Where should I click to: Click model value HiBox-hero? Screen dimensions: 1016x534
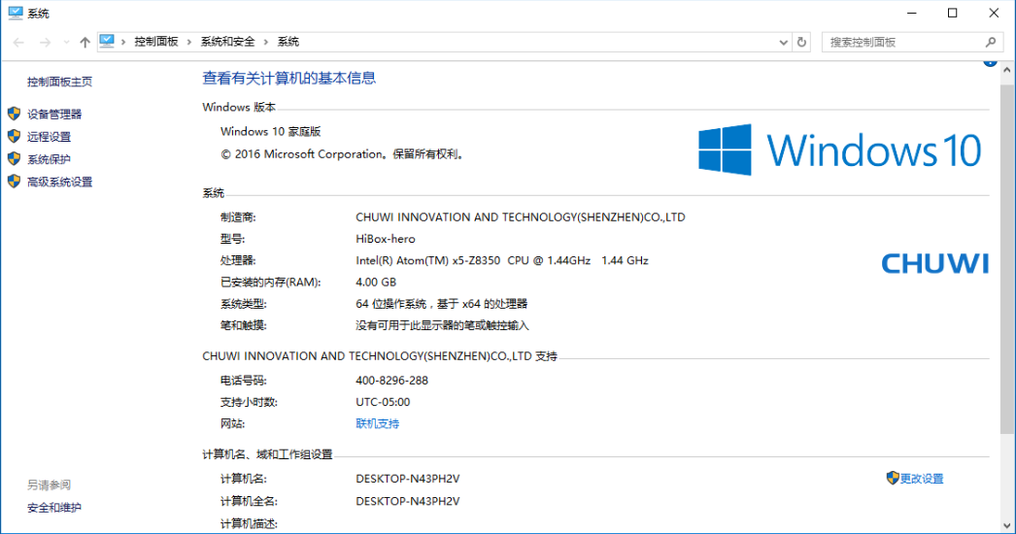(x=386, y=239)
